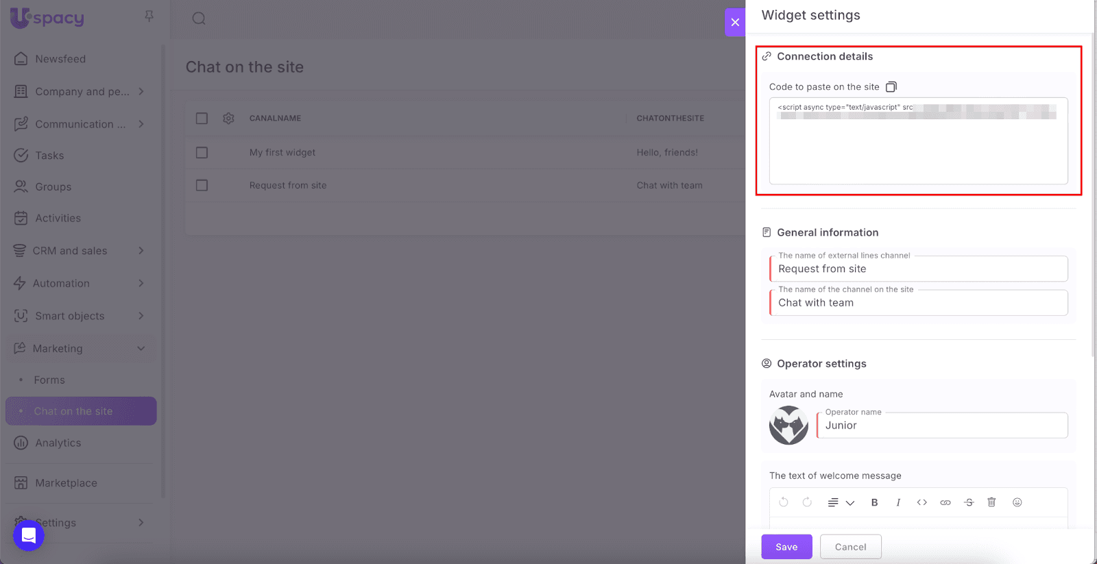The image size is (1097, 564).
Task: Insert code formatting in editor
Action: pos(922,502)
